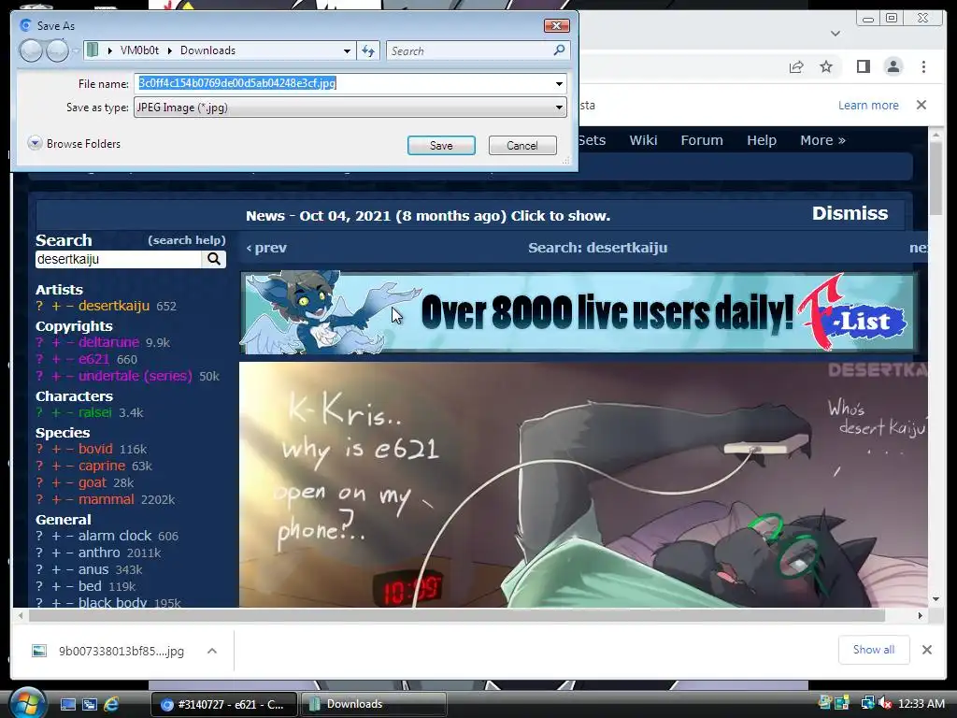
Task: Click the refresh arrows next to the path bar
Action: point(368,50)
